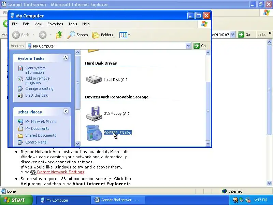Open My Documents in Other Places

pyautogui.click(x=37, y=128)
